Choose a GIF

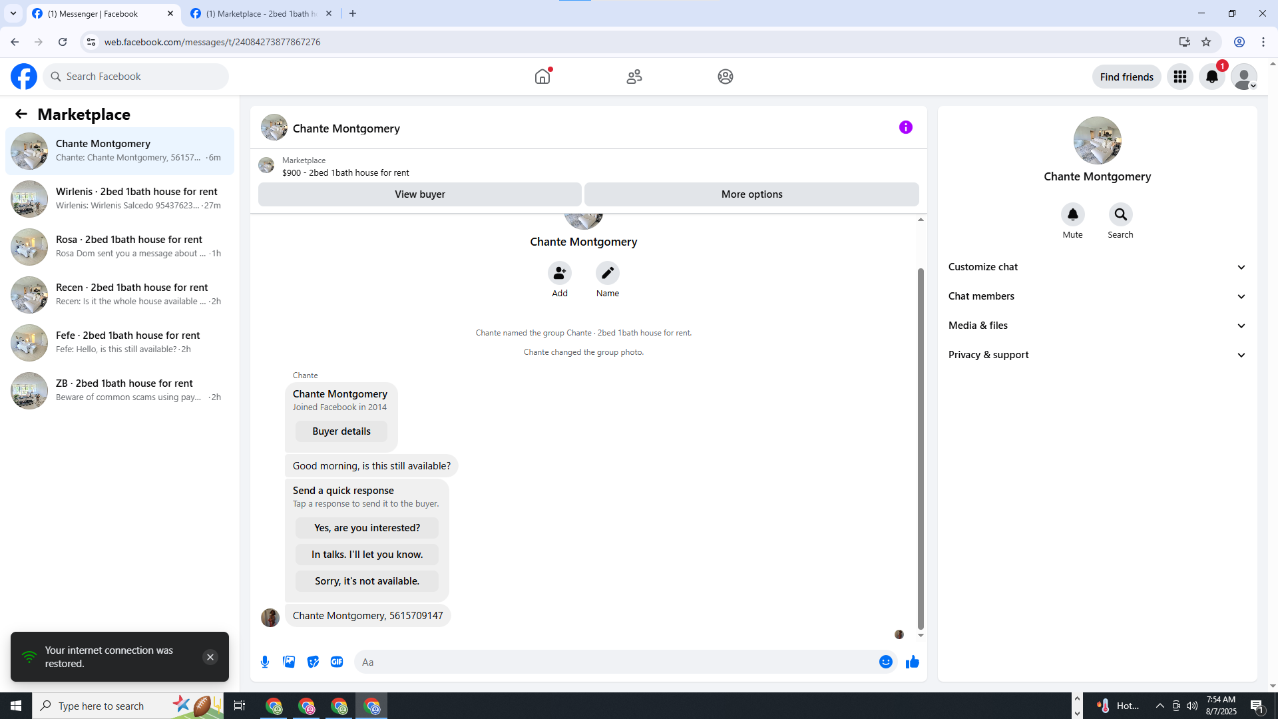point(337,662)
